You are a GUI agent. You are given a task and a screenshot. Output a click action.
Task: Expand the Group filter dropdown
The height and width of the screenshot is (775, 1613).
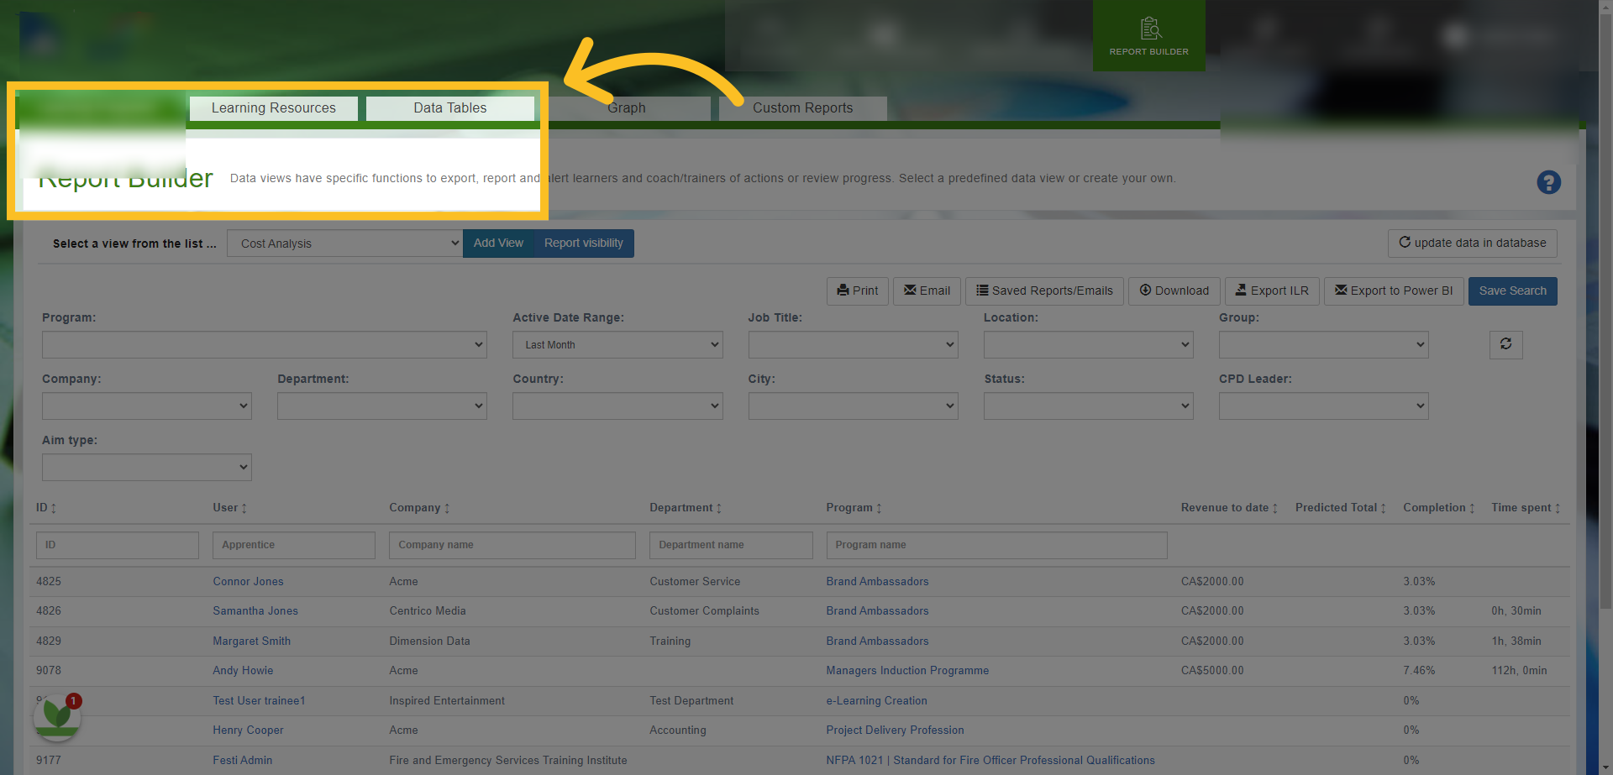click(1323, 344)
